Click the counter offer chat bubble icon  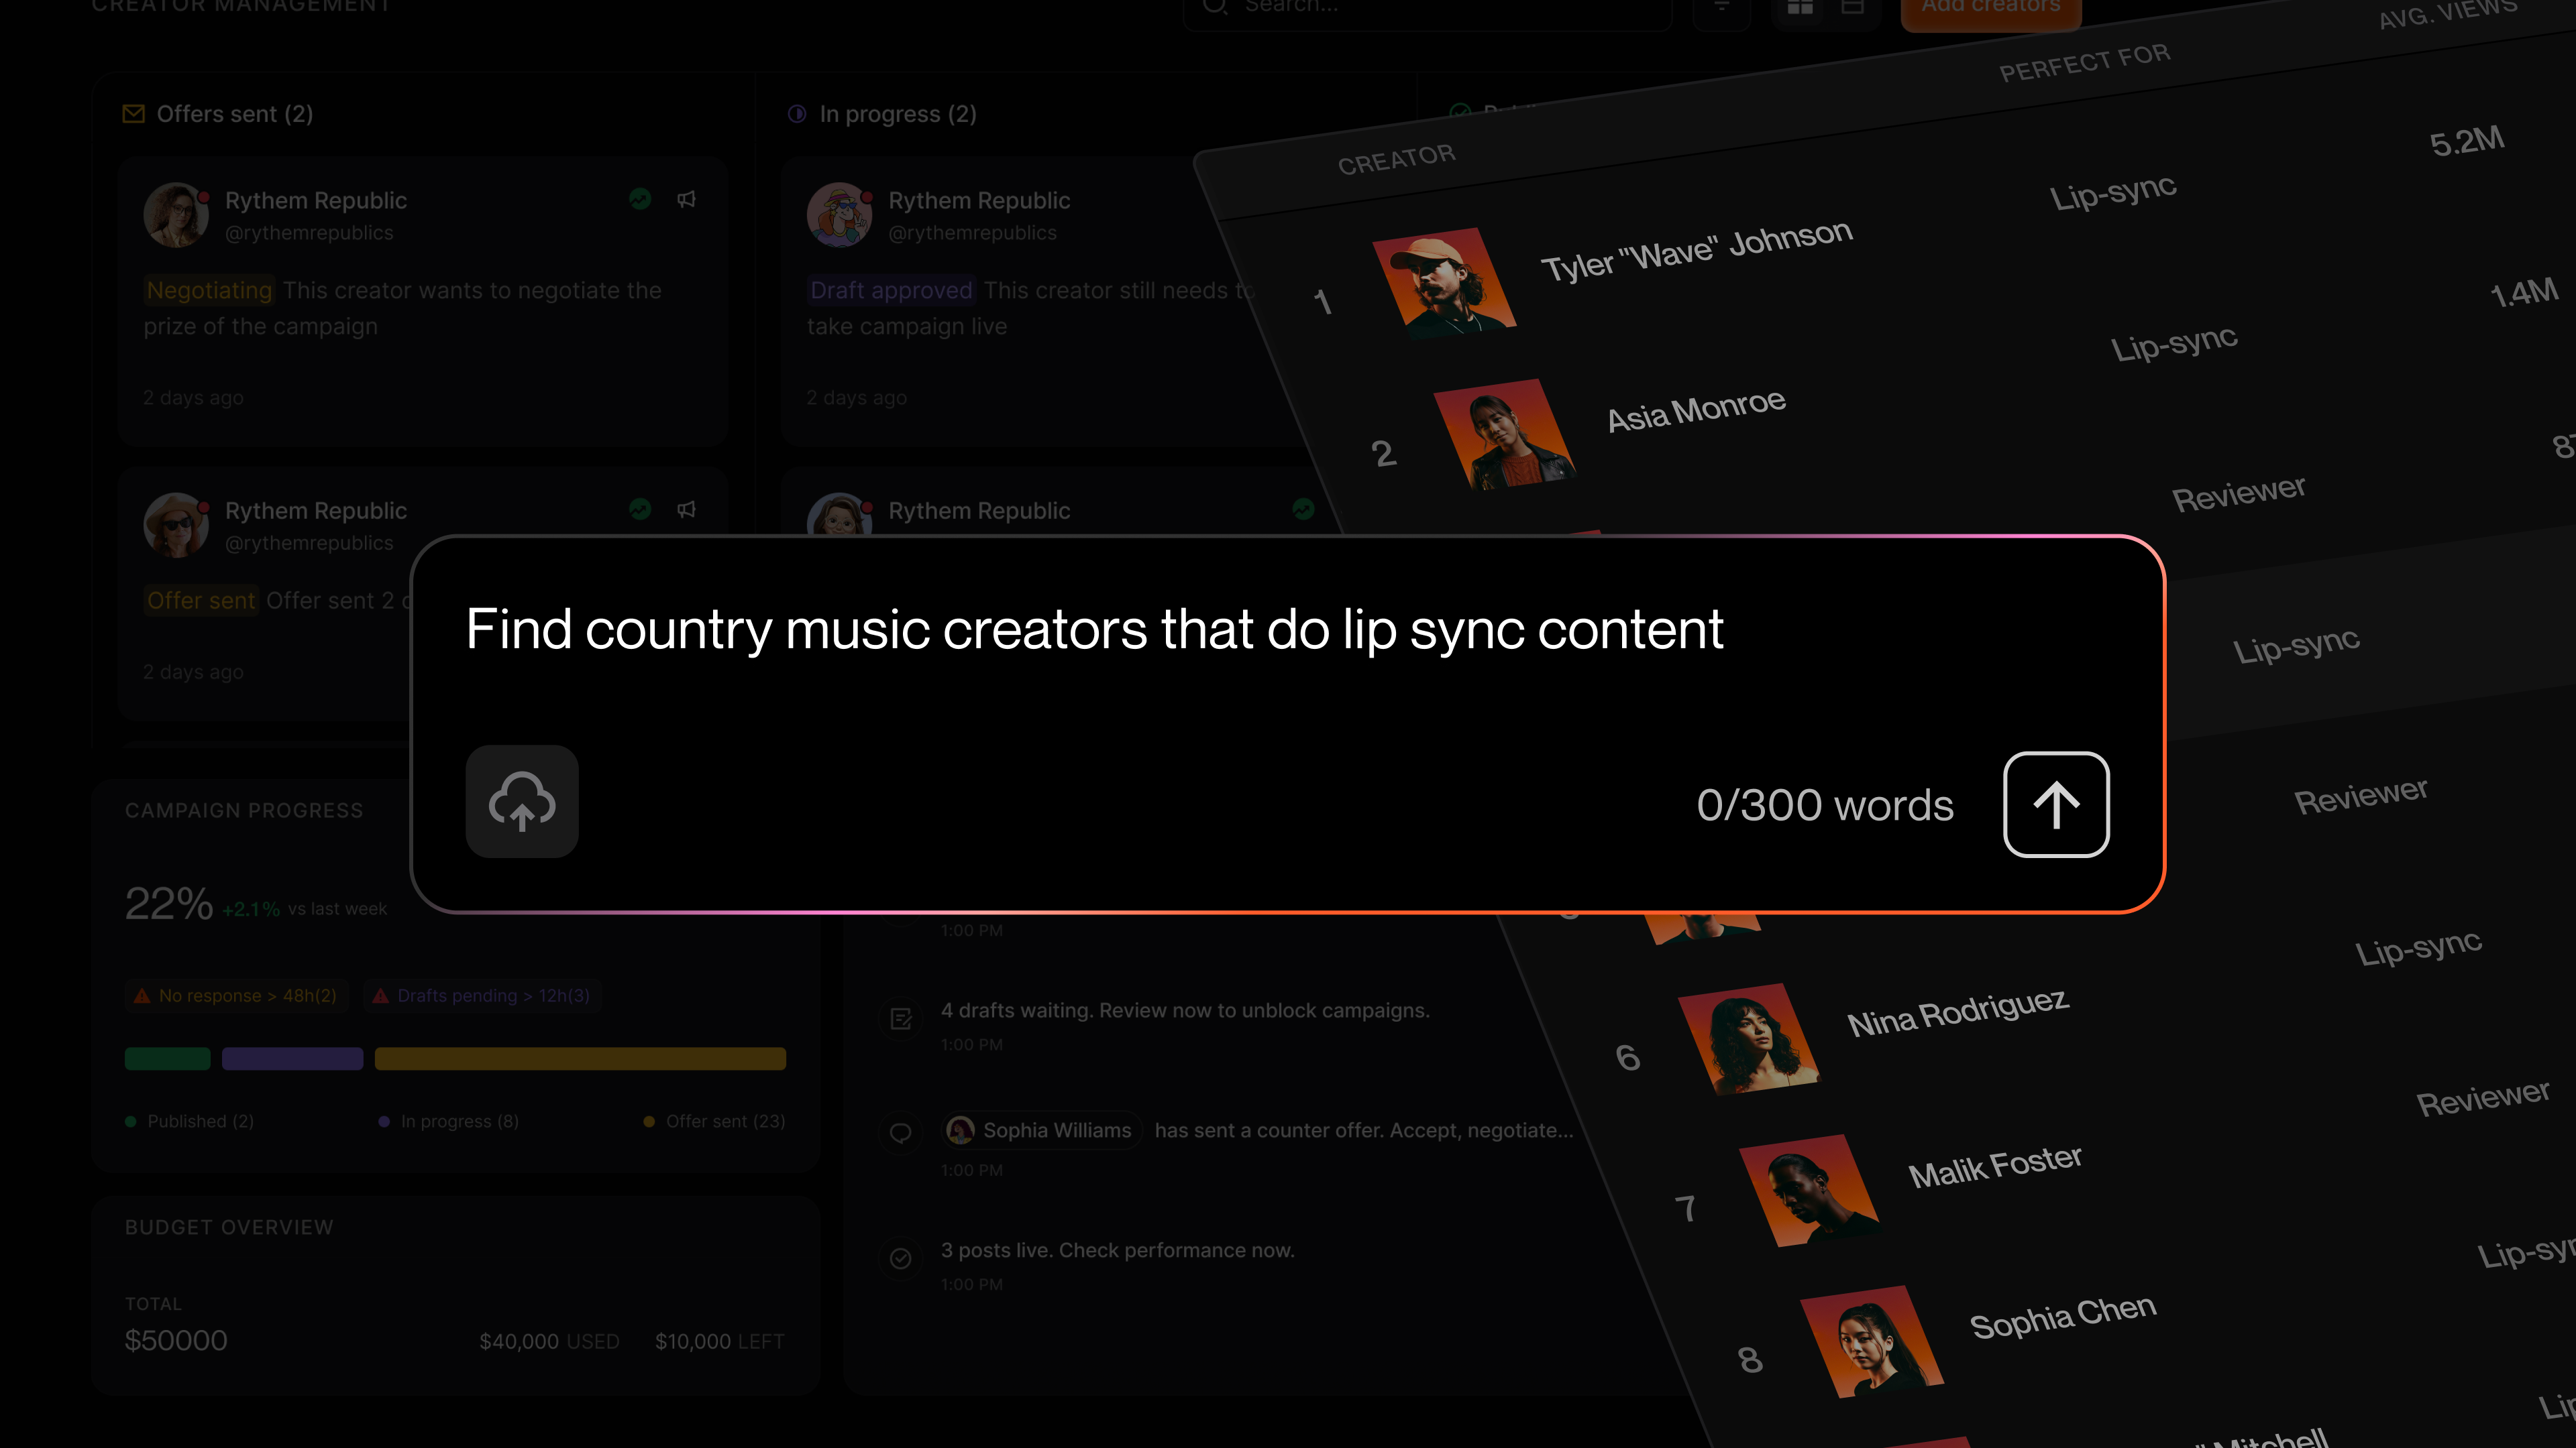pos(901,1132)
